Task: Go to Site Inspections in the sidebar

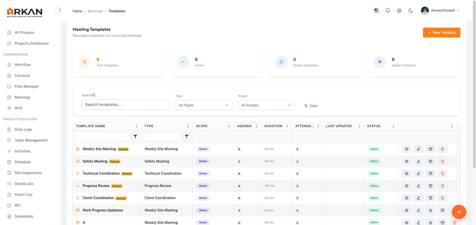Action: (28, 173)
